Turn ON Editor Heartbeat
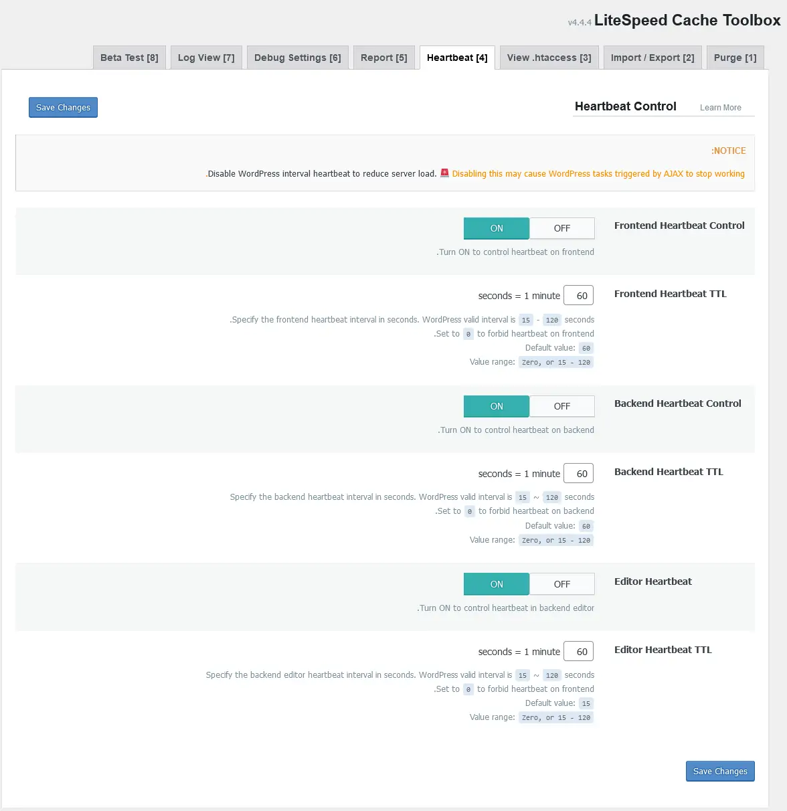 point(497,584)
